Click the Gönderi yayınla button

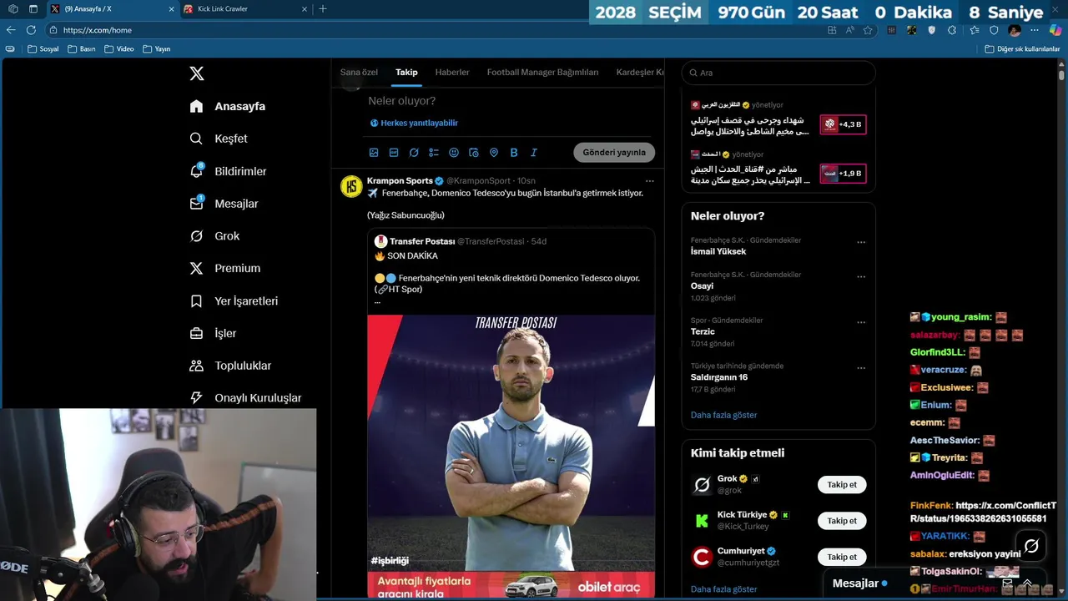click(x=614, y=153)
